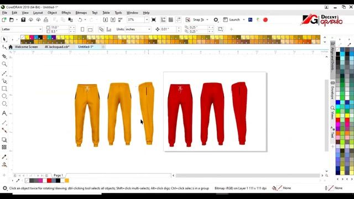This screenshot has width=354, height=199.
Task: Toggle Show Guidelines
Action: click(x=178, y=20)
